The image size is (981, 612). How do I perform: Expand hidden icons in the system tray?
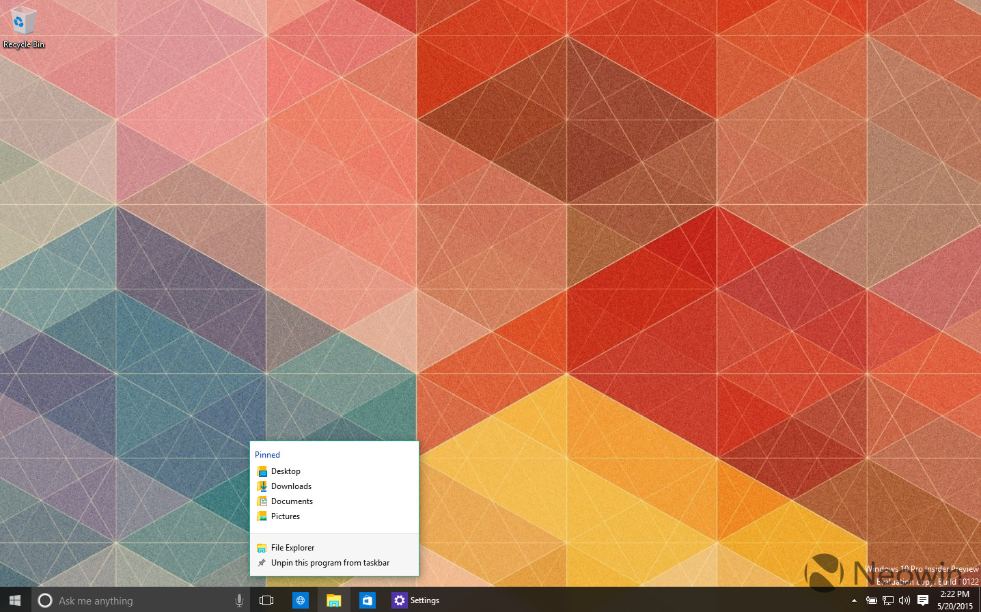(x=855, y=600)
